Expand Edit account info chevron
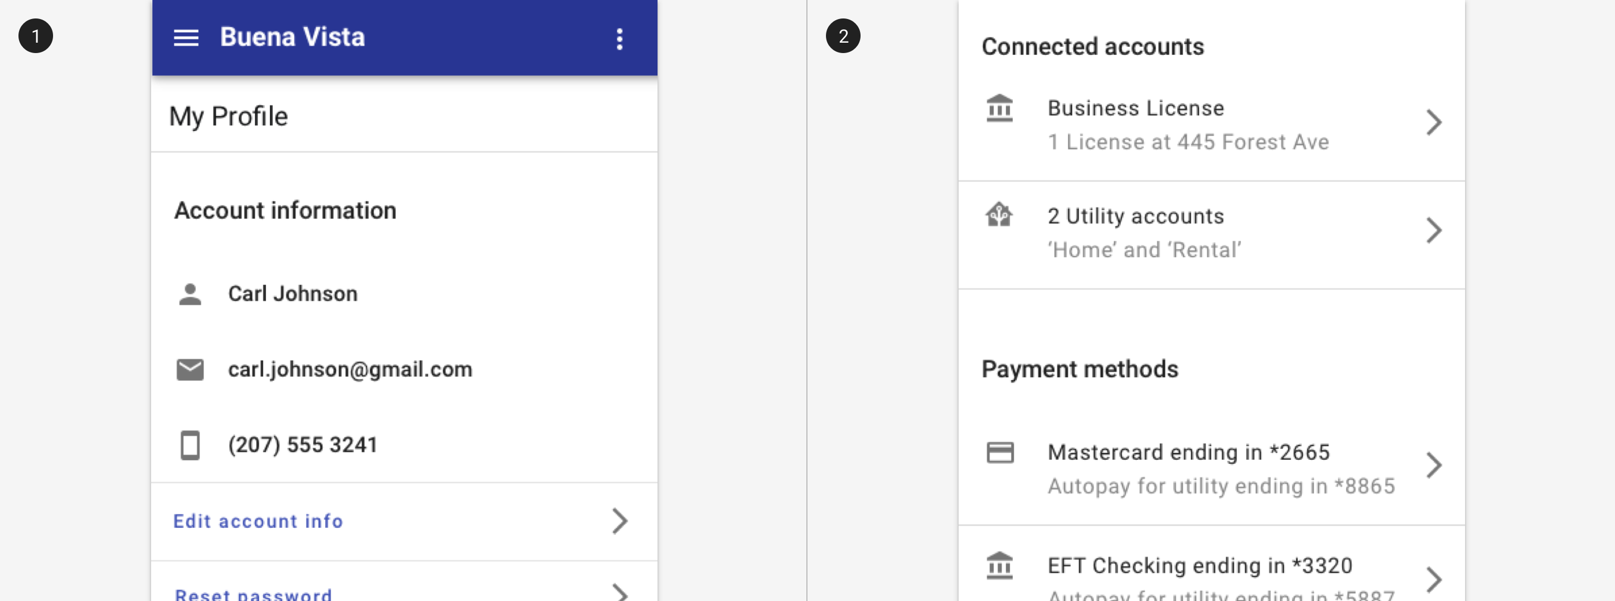This screenshot has width=1615, height=601. coord(619,521)
